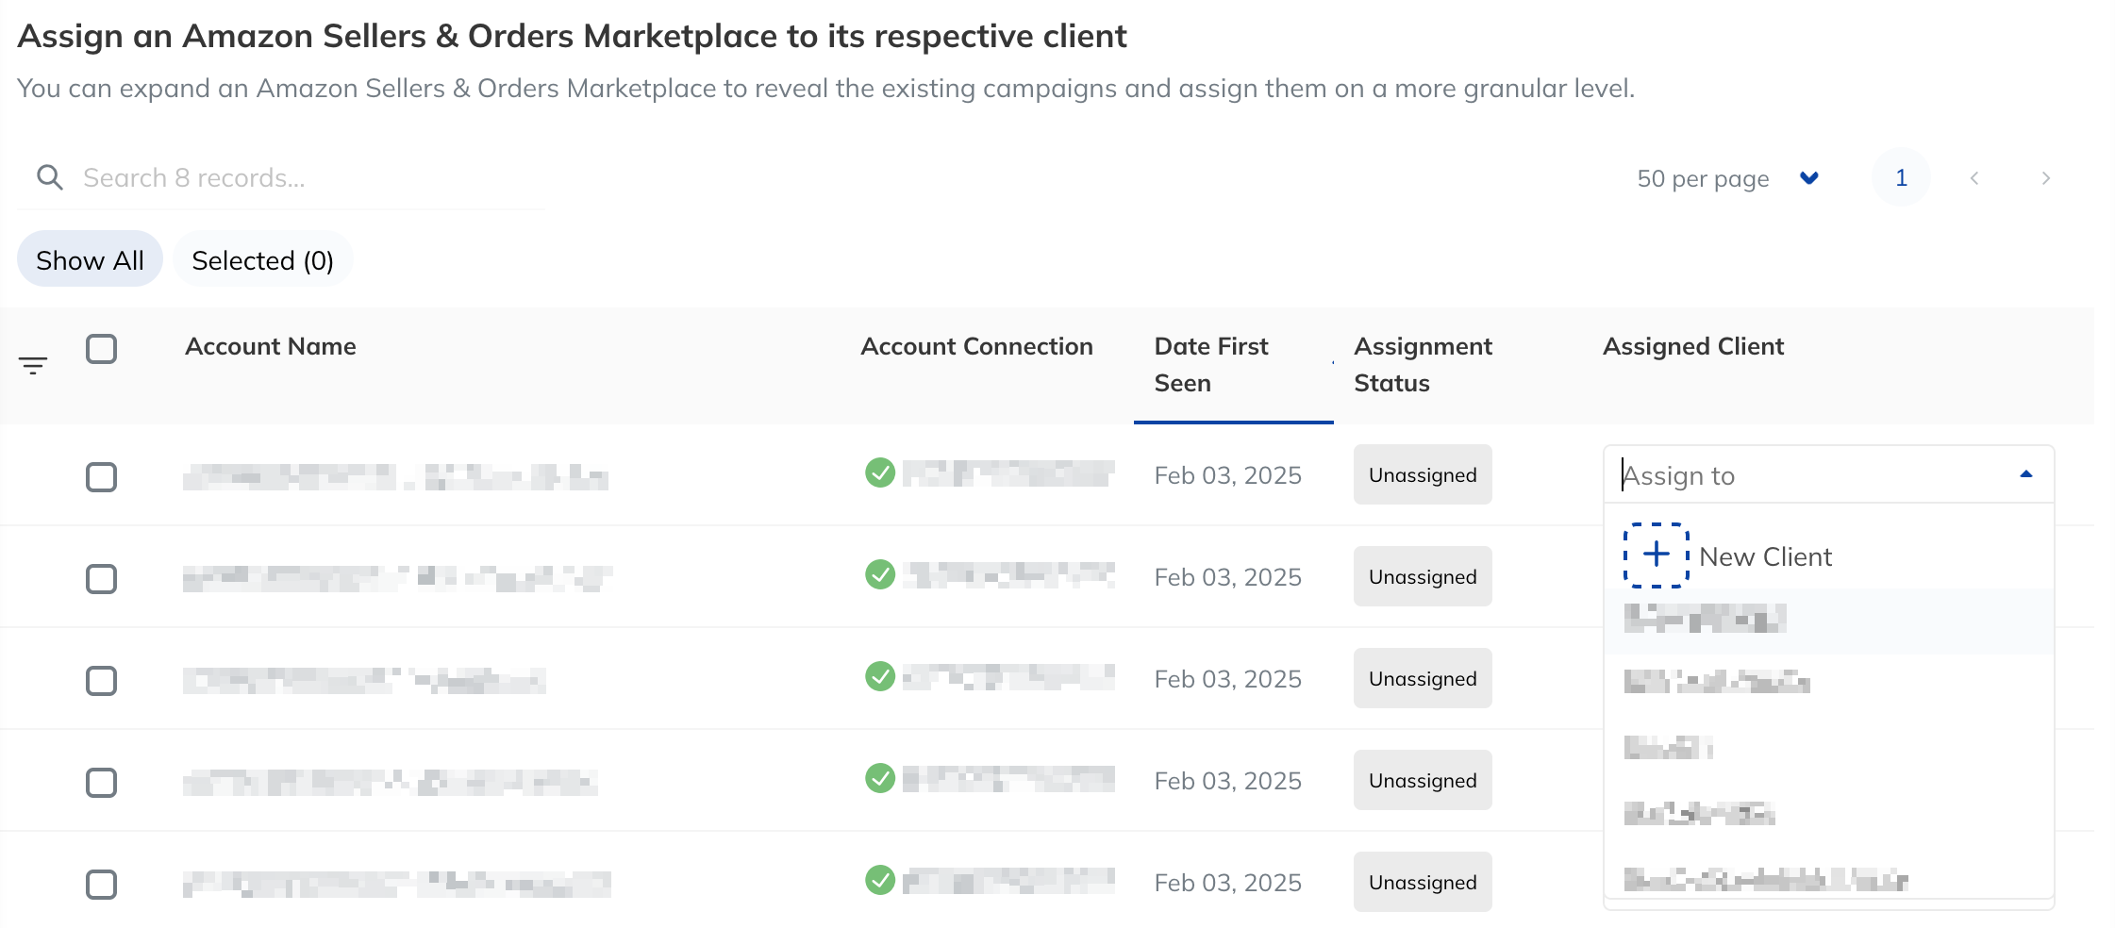The width and height of the screenshot is (2115, 928).
Task: Open the 50 per page dropdown
Action: (1727, 178)
